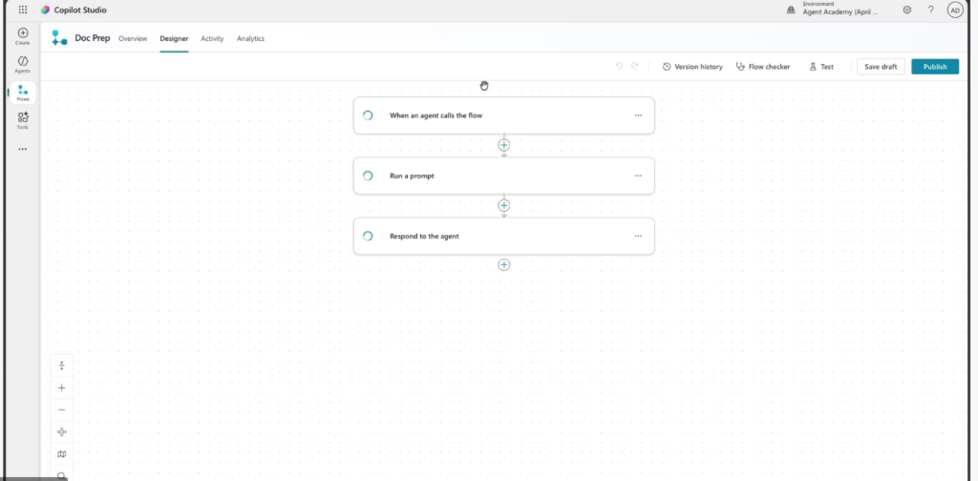Open the settings gear icon
Image resolution: width=978 pixels, height=481 pixels.
tap(906, 10)
